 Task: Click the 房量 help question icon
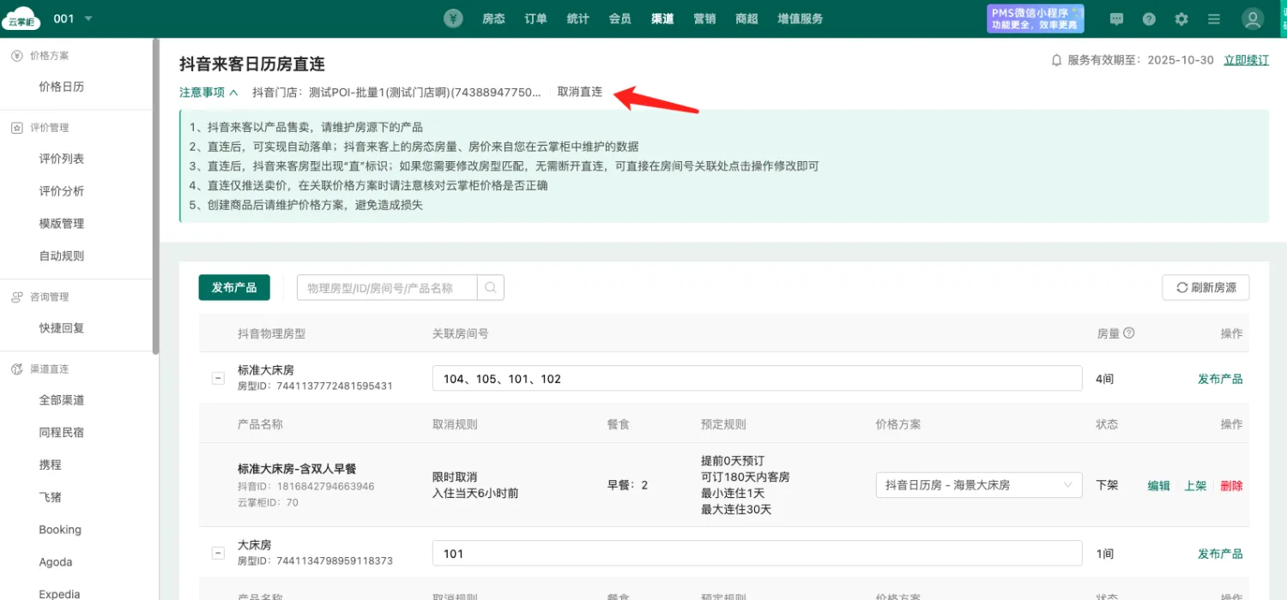point(1129,333)
